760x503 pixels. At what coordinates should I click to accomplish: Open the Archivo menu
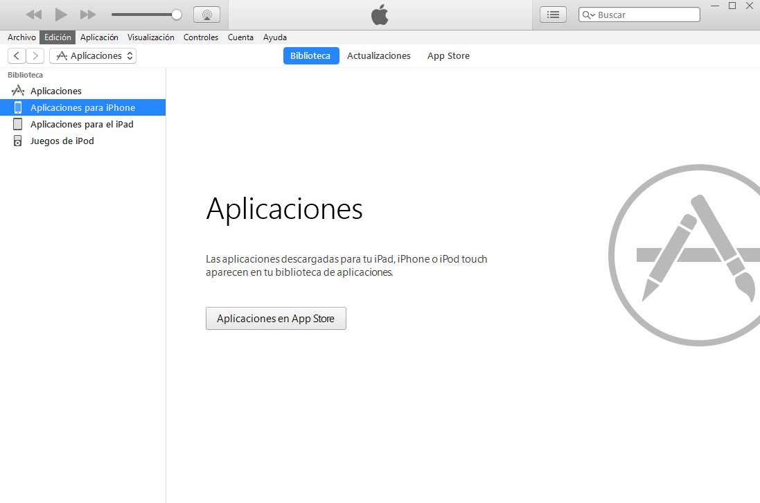tap(21, 37)
